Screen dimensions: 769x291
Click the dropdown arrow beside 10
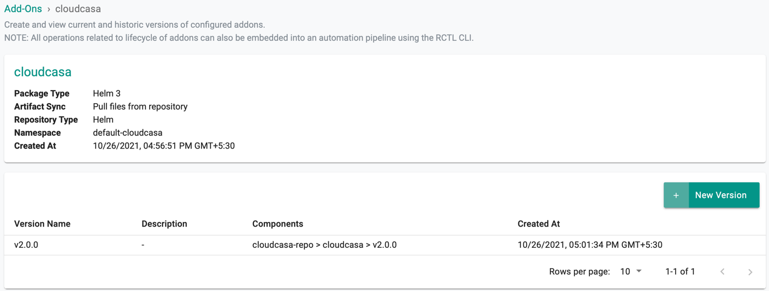[639, 271]
